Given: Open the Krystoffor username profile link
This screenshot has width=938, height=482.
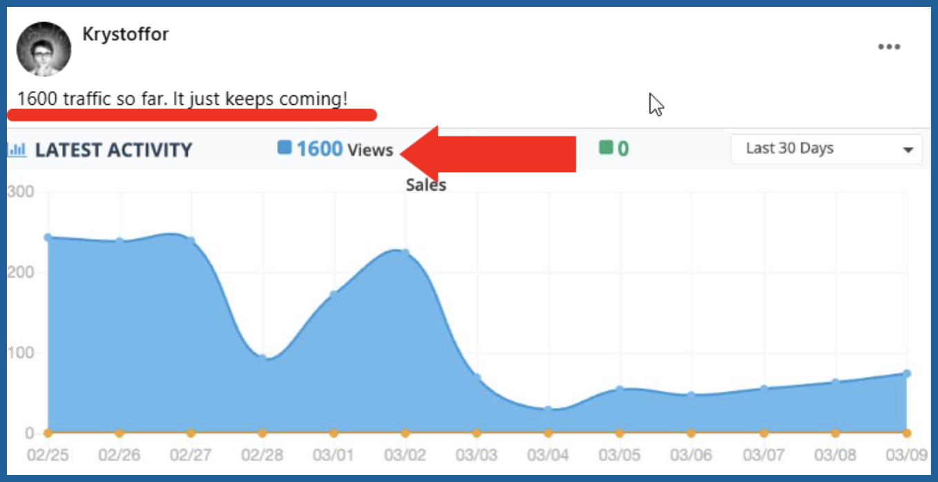Looking at the screenshot, I should [x=125, y=34].
